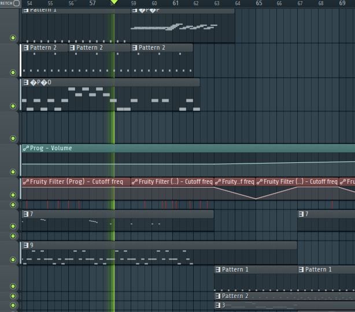Jump to bar 55 in the timeline ruler
The width and height of the screenshot is (355, 312).
(50, 3)
